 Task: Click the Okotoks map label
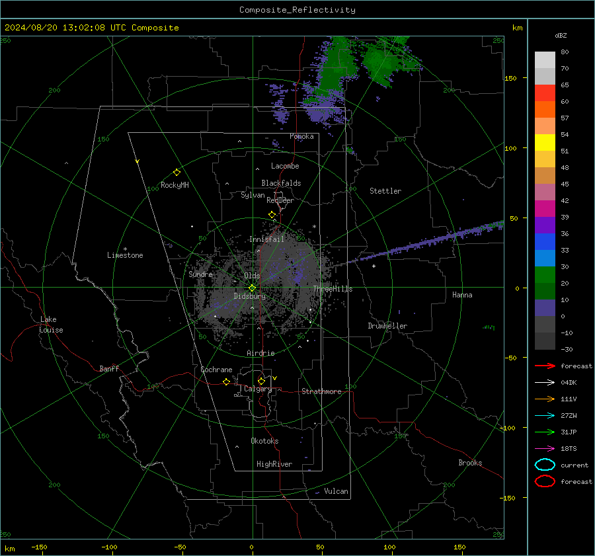(x=264, y=441)
